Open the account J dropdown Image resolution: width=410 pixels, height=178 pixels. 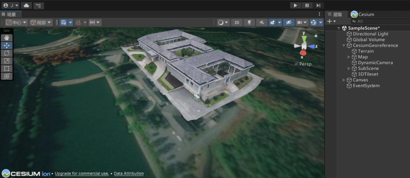[10, 5]
